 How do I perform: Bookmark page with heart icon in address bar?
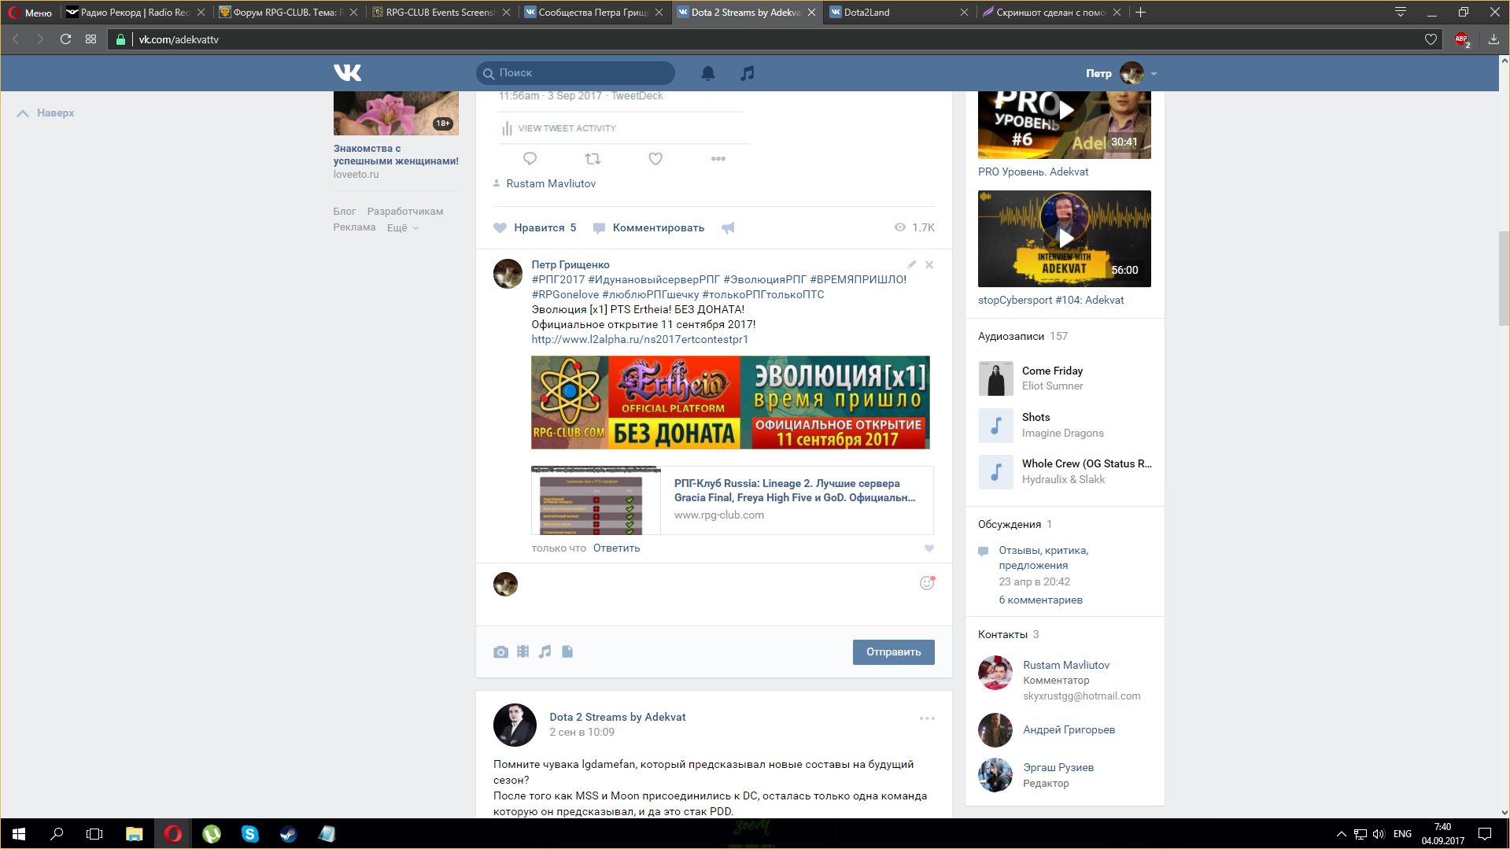pyautogui.click(x=1431, y=39)
